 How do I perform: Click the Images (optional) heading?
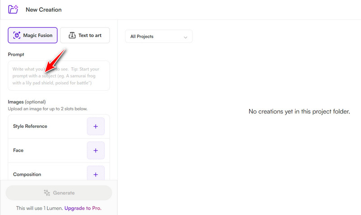click(x=27, y=102)
